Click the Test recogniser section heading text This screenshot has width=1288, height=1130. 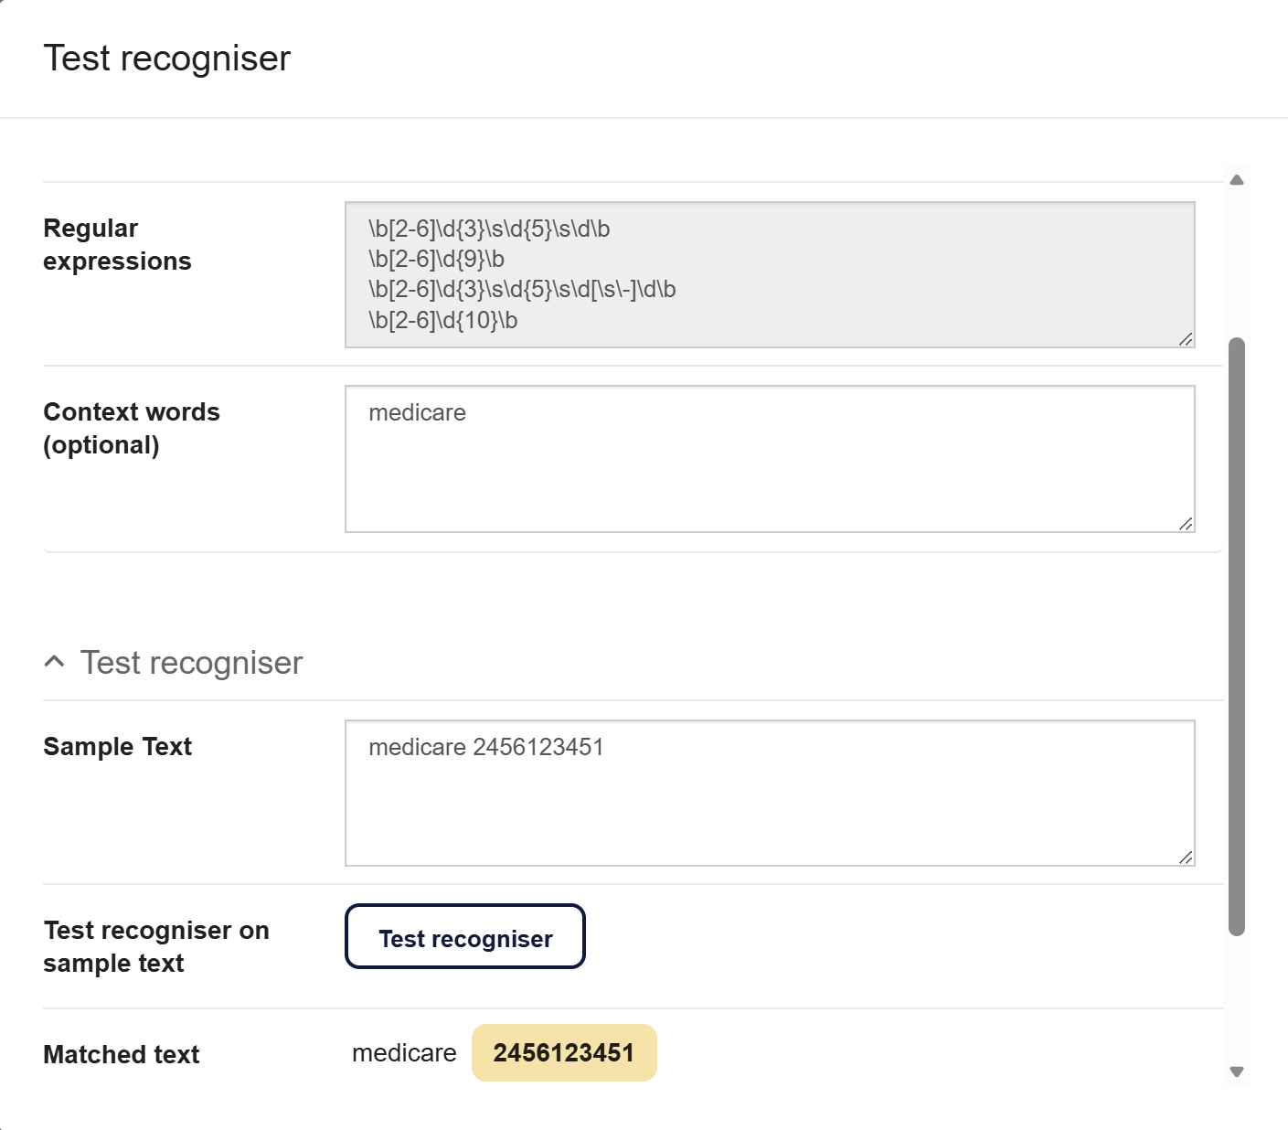pos(191,663)
